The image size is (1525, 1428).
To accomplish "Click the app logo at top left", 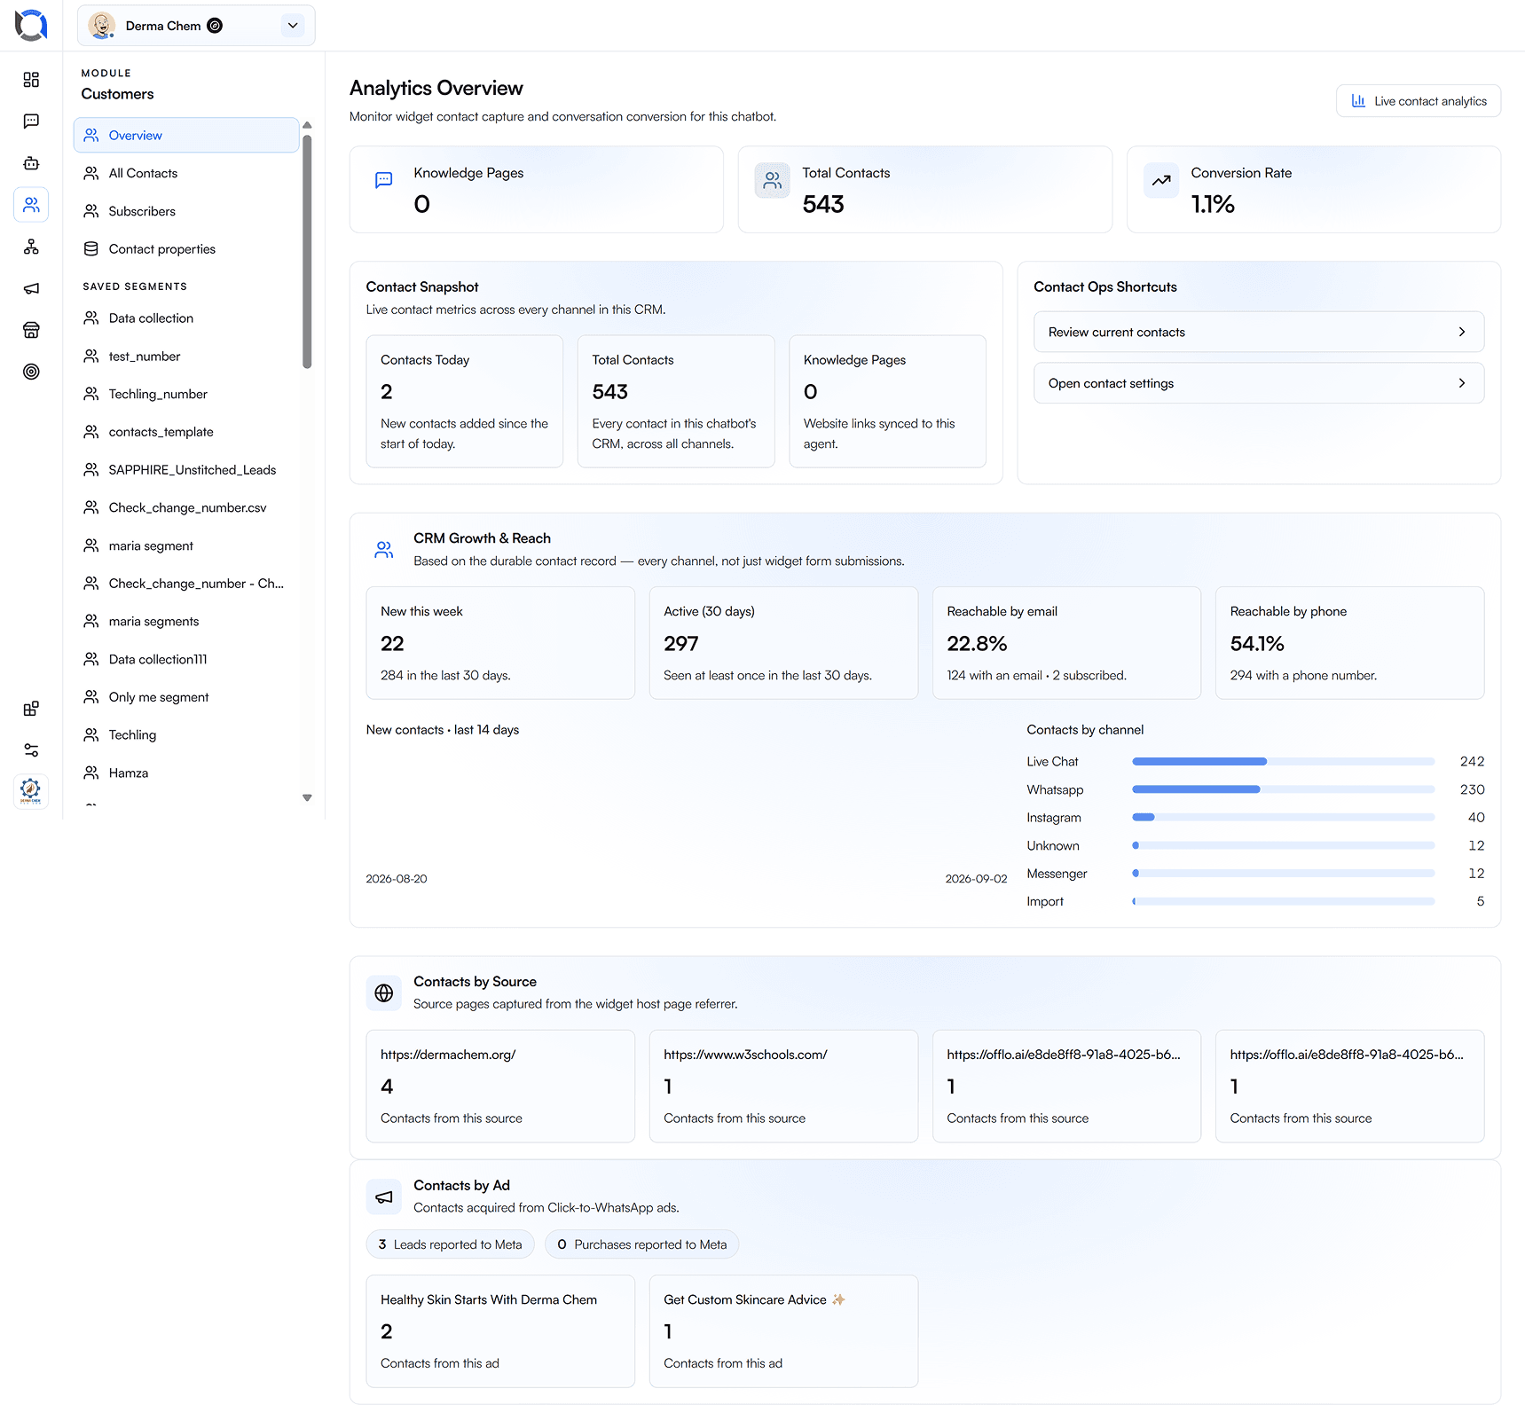I will (x=31, y=25).
